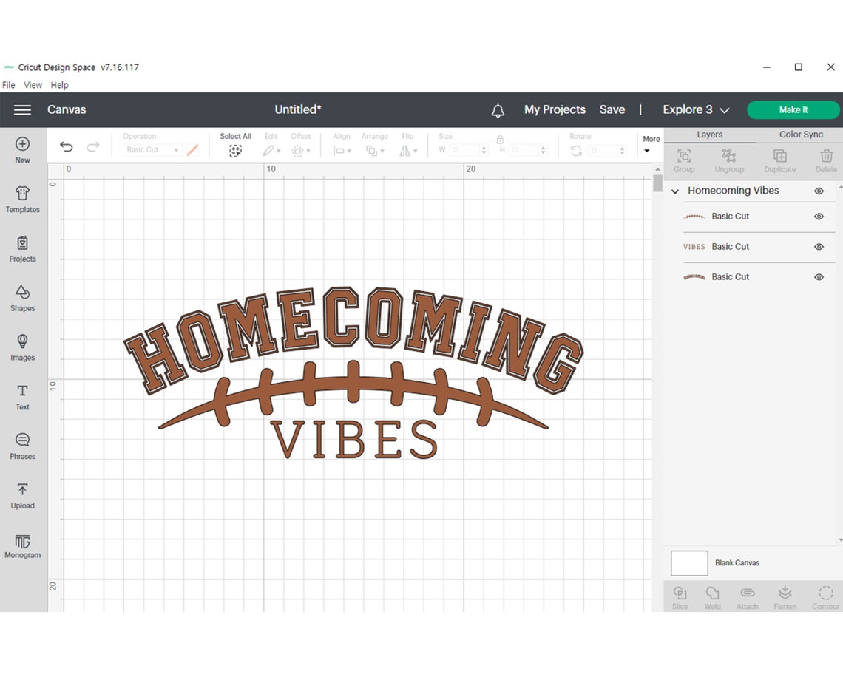Viewport: 843px width, 674px height.
Task: Toggle visibility of the Homecoming Vibes group
Action: (819, 191)
